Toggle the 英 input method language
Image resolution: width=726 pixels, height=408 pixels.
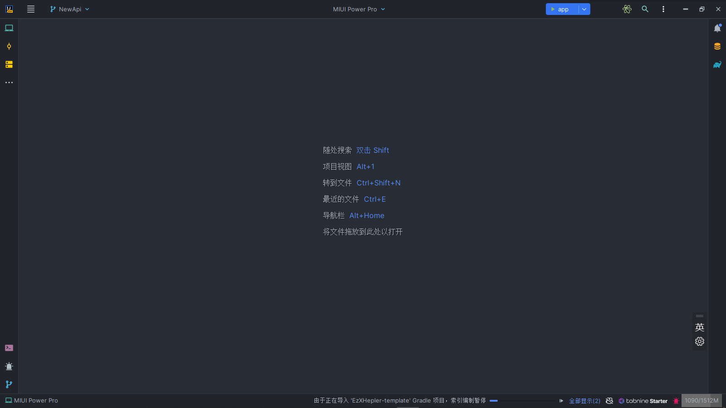(700, 327)
